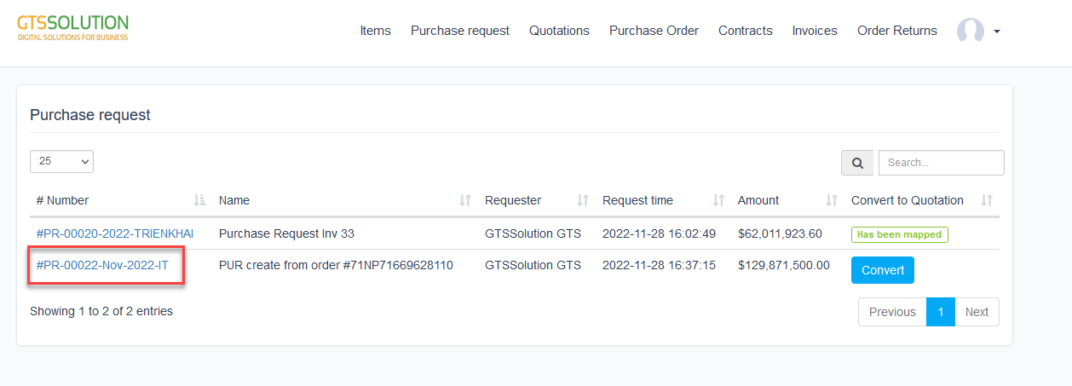Open the #PR-00022-Nov-2022-IT request link
1072x386 pixels.
102,265
